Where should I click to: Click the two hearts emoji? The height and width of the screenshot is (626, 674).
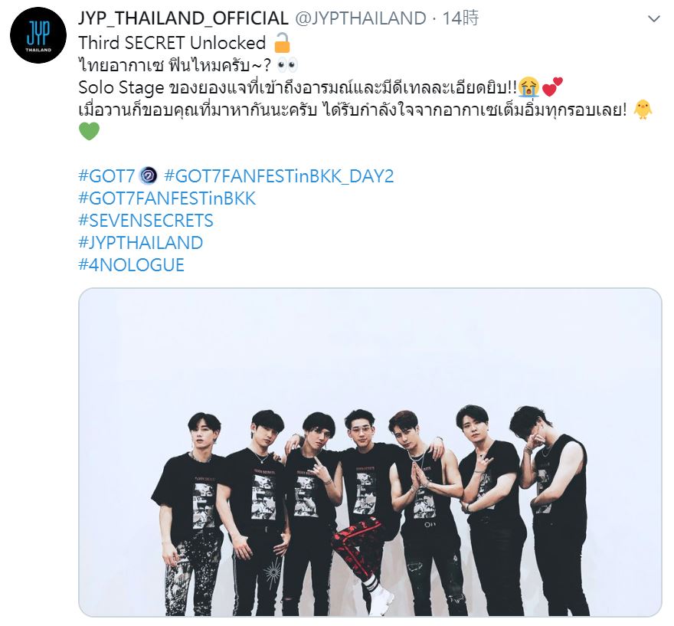(x=552, y=87)
